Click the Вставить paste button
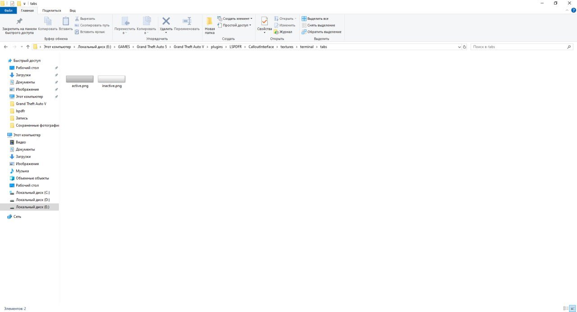This screenshot has width=577, height=312. 66,24
